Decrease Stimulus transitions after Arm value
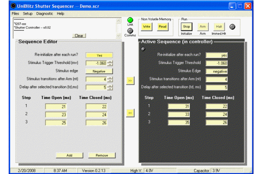This screenshot has height=174, width=261. [110, 81]
